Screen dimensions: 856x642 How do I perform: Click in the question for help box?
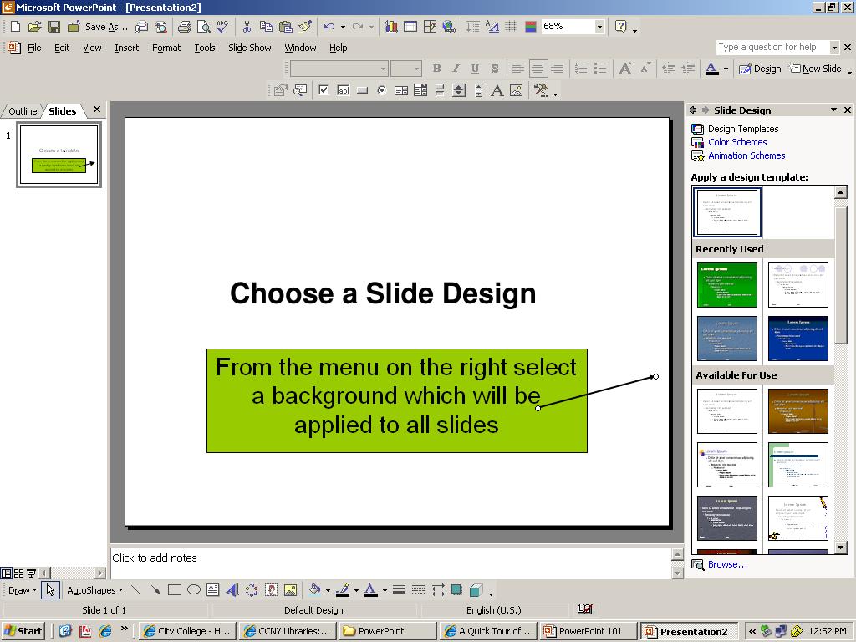(772, 47)
